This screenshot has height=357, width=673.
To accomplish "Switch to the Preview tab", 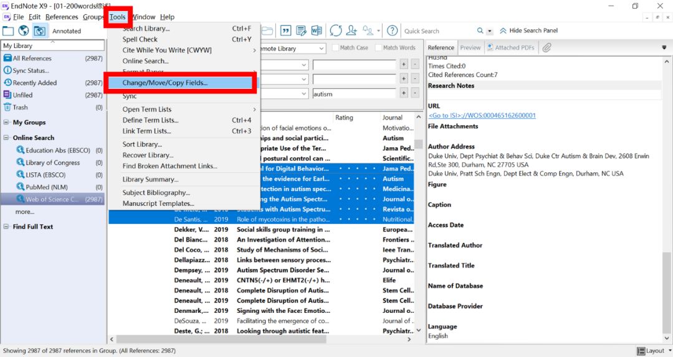I will [470, 47].
